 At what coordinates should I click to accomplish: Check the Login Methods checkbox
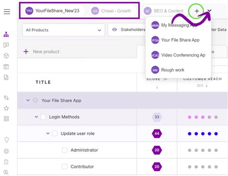point(43,117)
